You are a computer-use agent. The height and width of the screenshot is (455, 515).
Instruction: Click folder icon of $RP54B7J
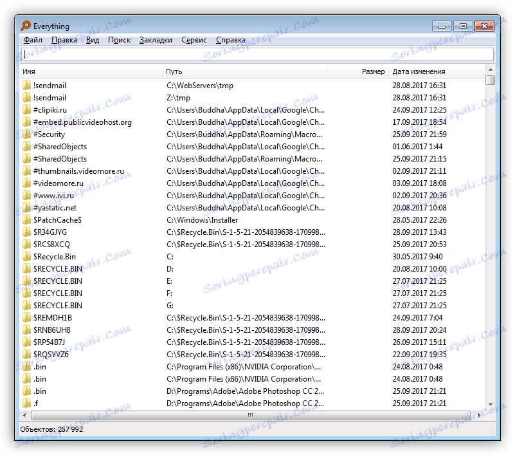(26, 342)
